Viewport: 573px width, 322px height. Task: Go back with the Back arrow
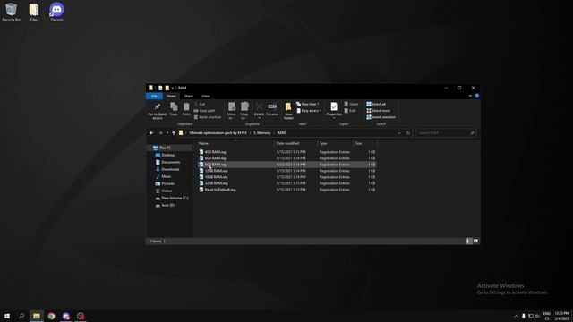pos(151,133)
